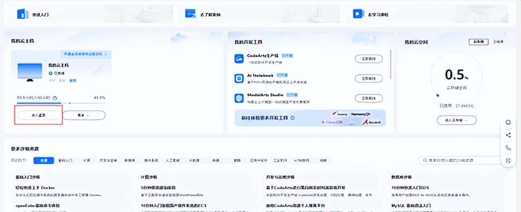This screenshot has width=521, height=212.
Task: Enter the cloud desktop button
Action: [x=38, y=115]
